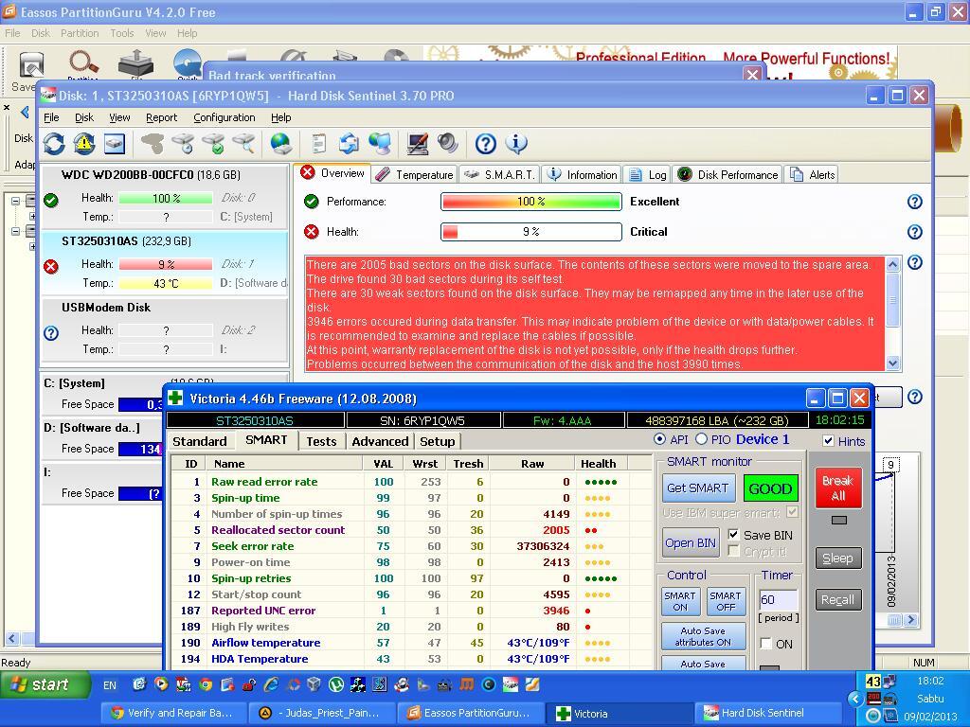
Task: Click the refresh disks icon in Hard Disk Sentinel
Action: click(54, 144)
